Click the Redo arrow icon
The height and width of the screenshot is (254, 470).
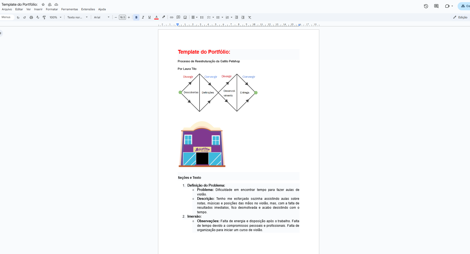pos(25,17)
